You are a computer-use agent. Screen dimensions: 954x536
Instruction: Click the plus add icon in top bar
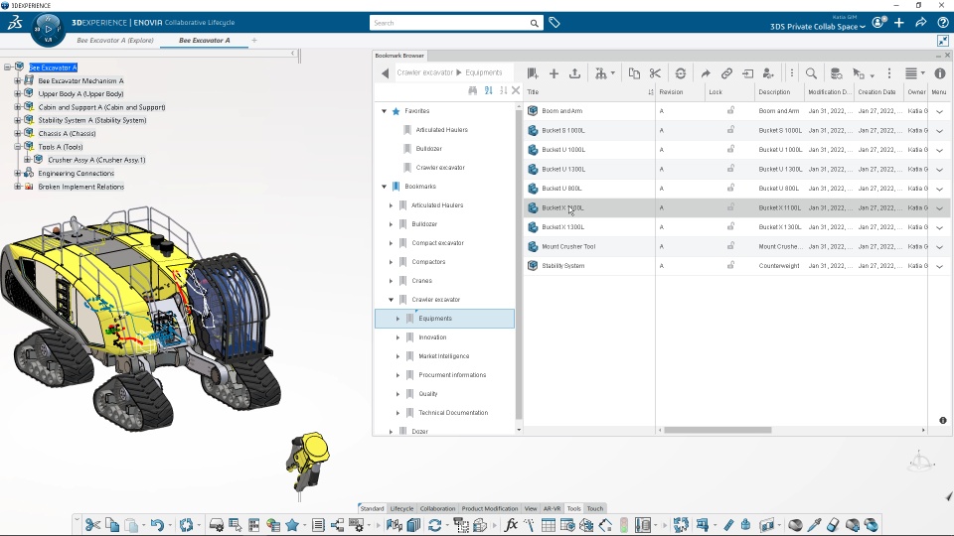(x=899, y=23)
